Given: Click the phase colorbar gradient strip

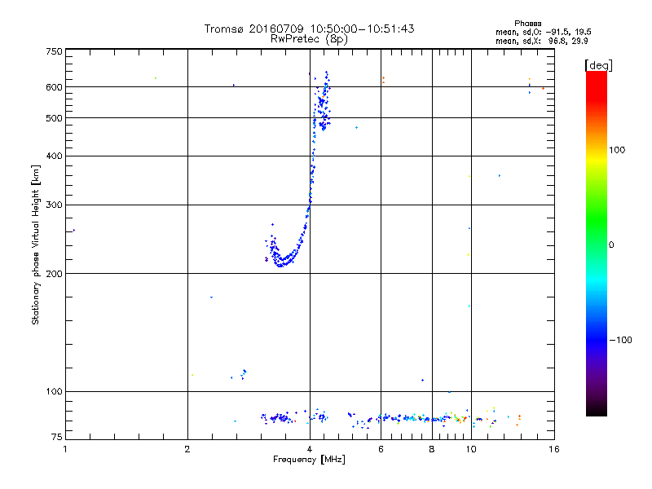Looking at the screenshot, I should coord(597,243).
